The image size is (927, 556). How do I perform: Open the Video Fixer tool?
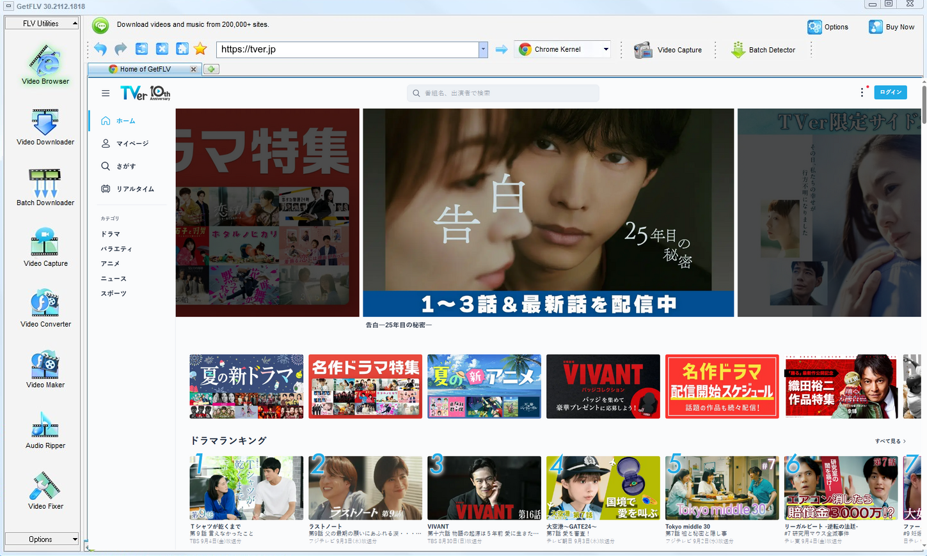coord(45,491)
